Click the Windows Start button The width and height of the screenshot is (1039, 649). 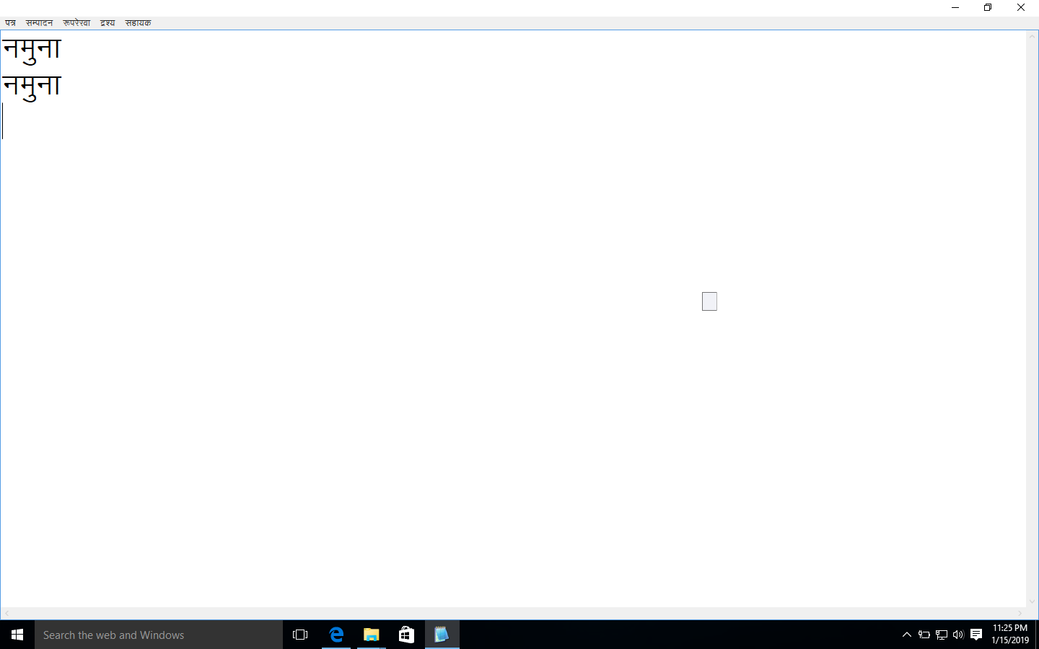17,635
